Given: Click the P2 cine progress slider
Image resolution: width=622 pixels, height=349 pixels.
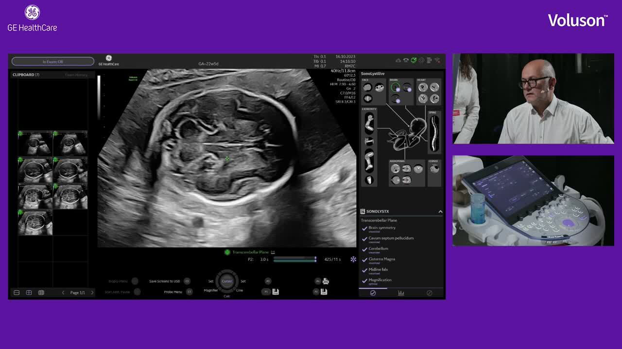Looking at the screenshot, I should pos(294,259).
